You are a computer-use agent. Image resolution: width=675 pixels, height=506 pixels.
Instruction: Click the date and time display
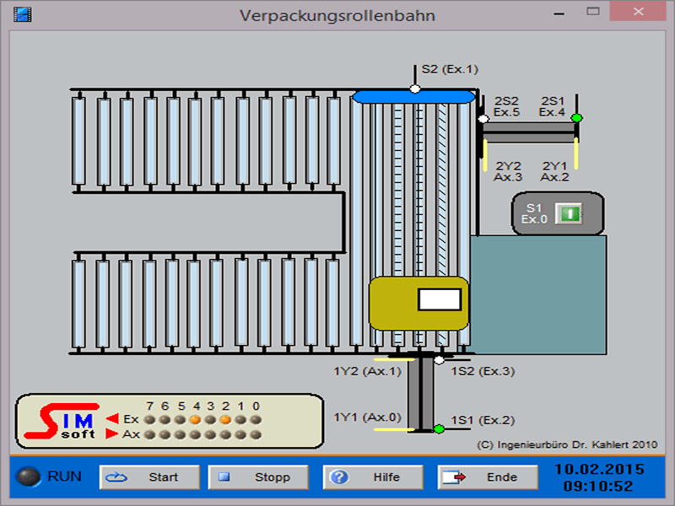pyautogui.click(x=598, y=477)
